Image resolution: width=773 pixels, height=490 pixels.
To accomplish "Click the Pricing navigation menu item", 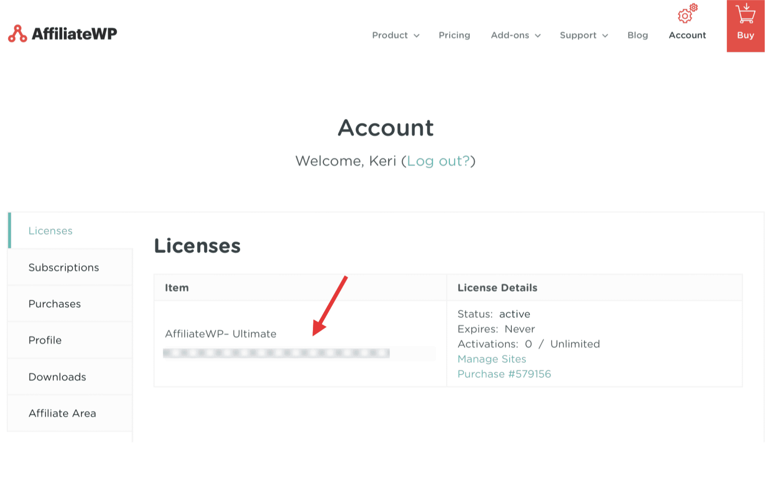I will coord(454,35).
